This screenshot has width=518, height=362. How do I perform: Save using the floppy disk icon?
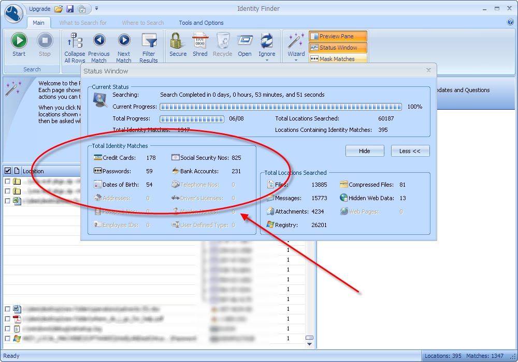70,9
